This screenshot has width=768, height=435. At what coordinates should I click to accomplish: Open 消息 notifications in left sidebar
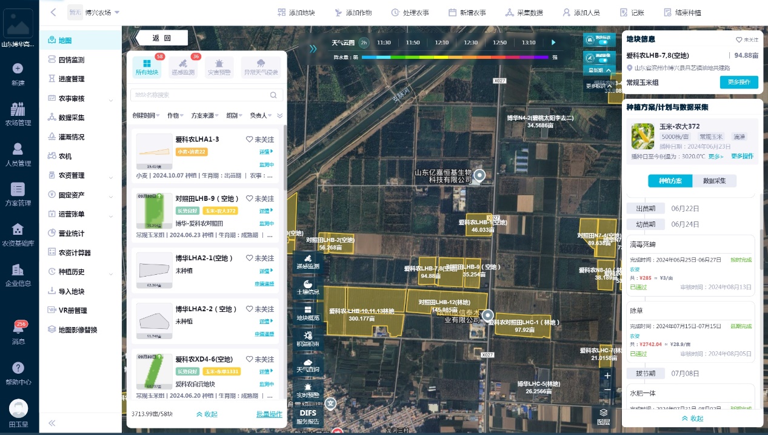[x=18, y=333]
